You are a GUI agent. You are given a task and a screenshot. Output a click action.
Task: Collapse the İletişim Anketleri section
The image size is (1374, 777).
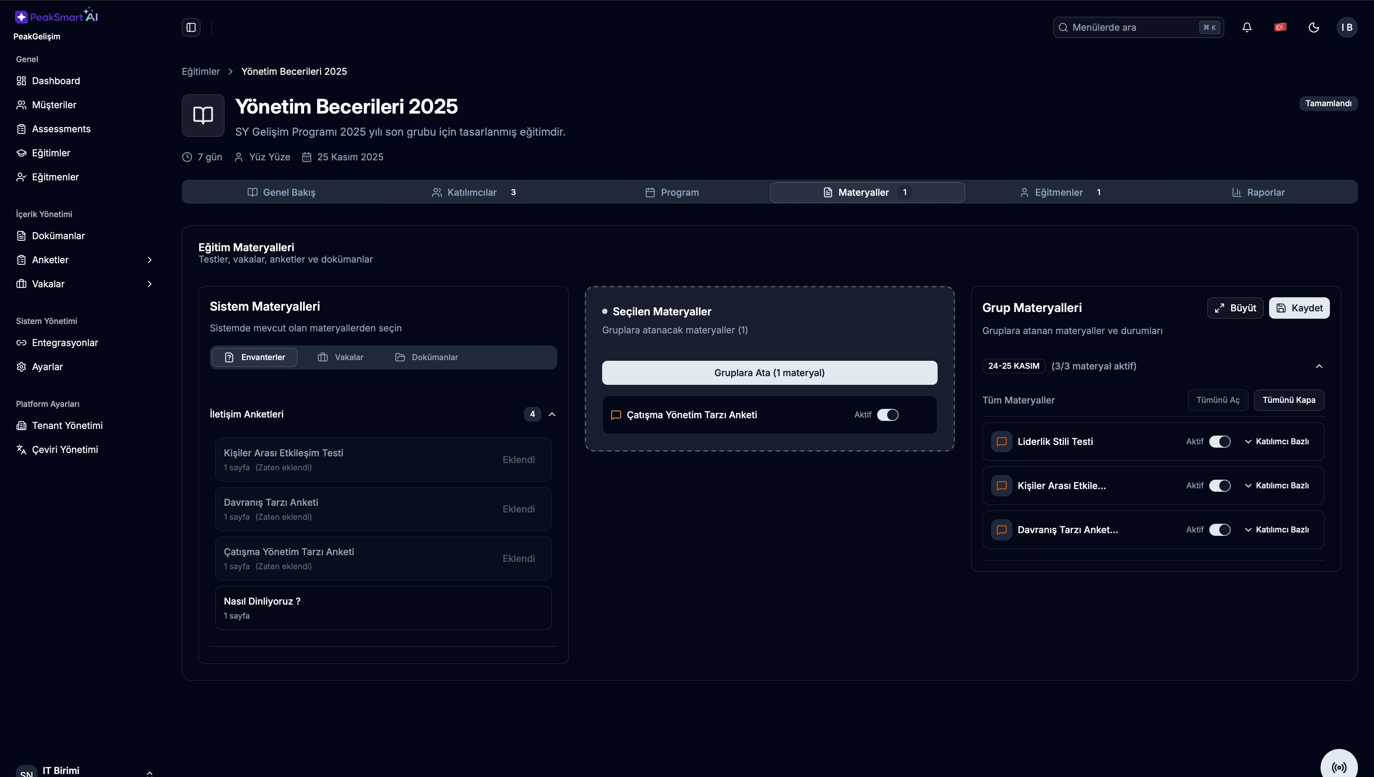[x=552, y=415]
